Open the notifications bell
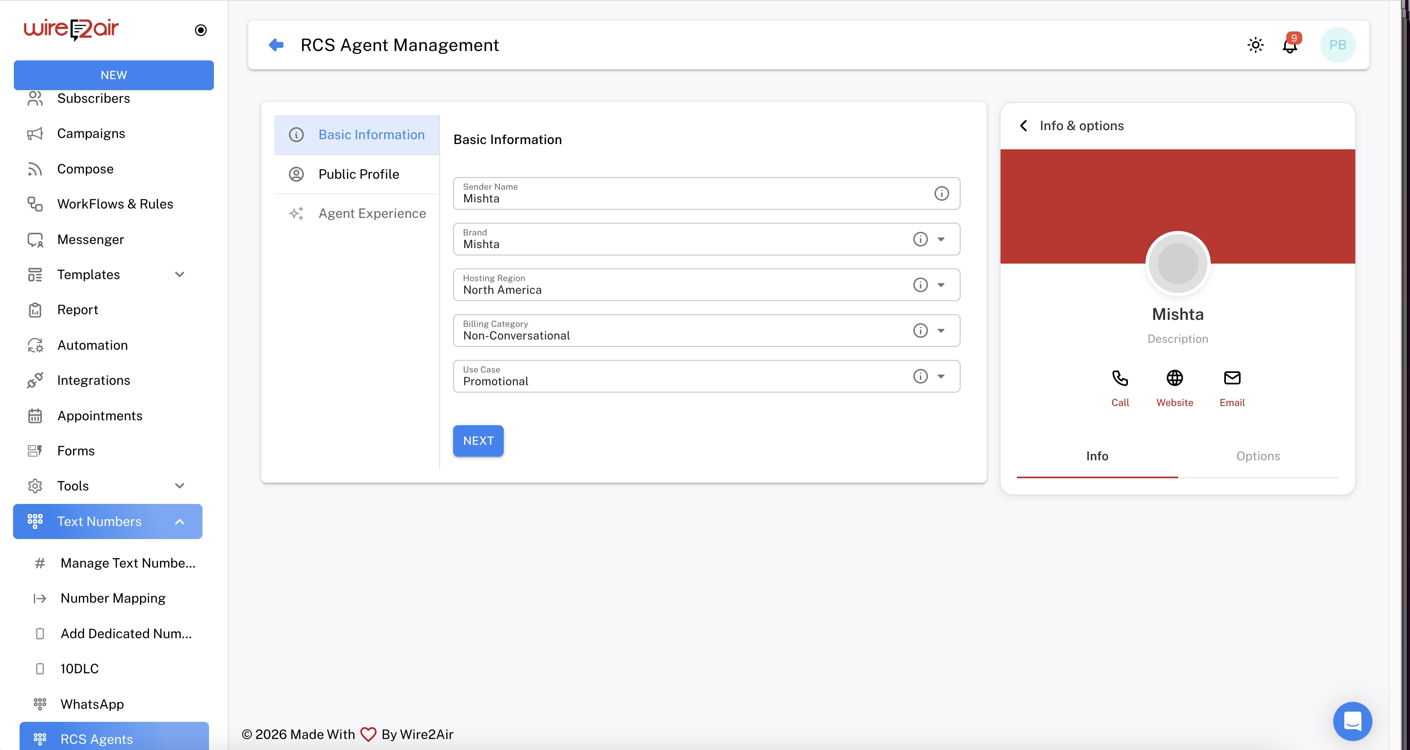 click(1290, 45)
